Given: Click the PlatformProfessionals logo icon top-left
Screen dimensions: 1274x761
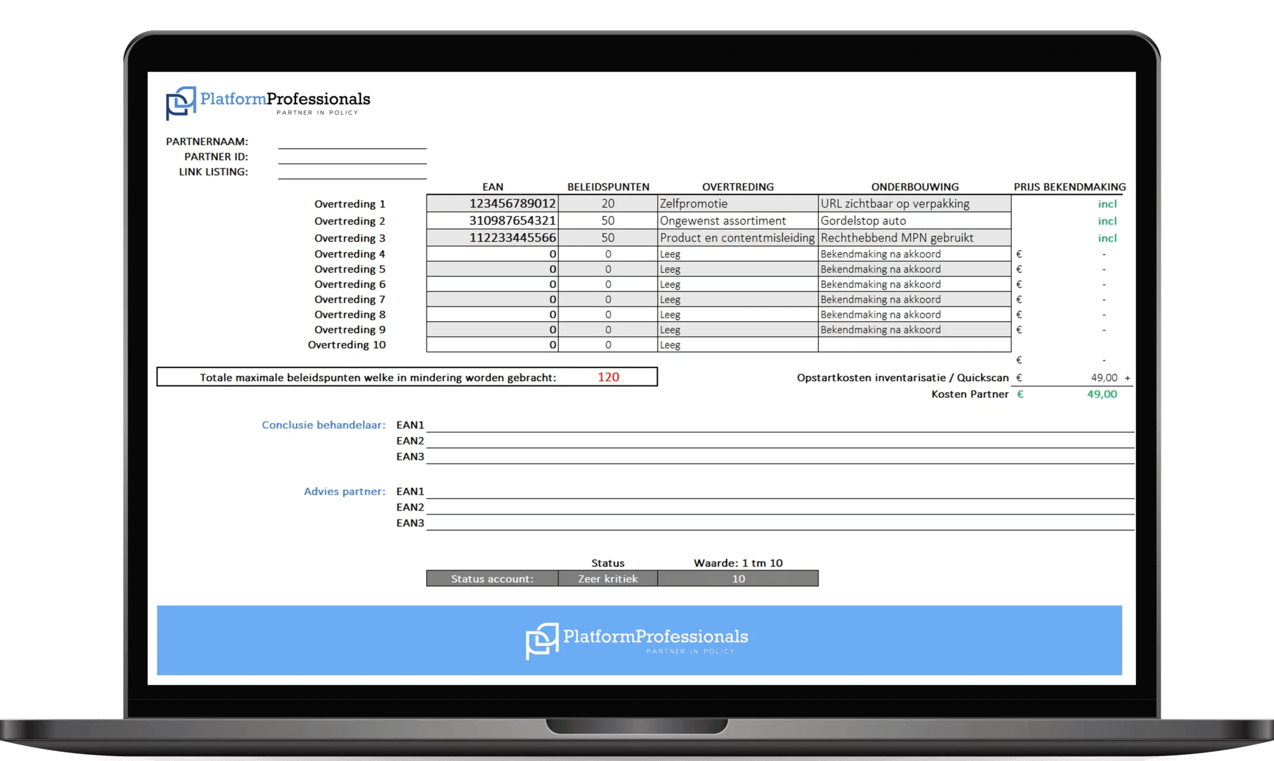Looking at the screenshot, I should point(181,103).
